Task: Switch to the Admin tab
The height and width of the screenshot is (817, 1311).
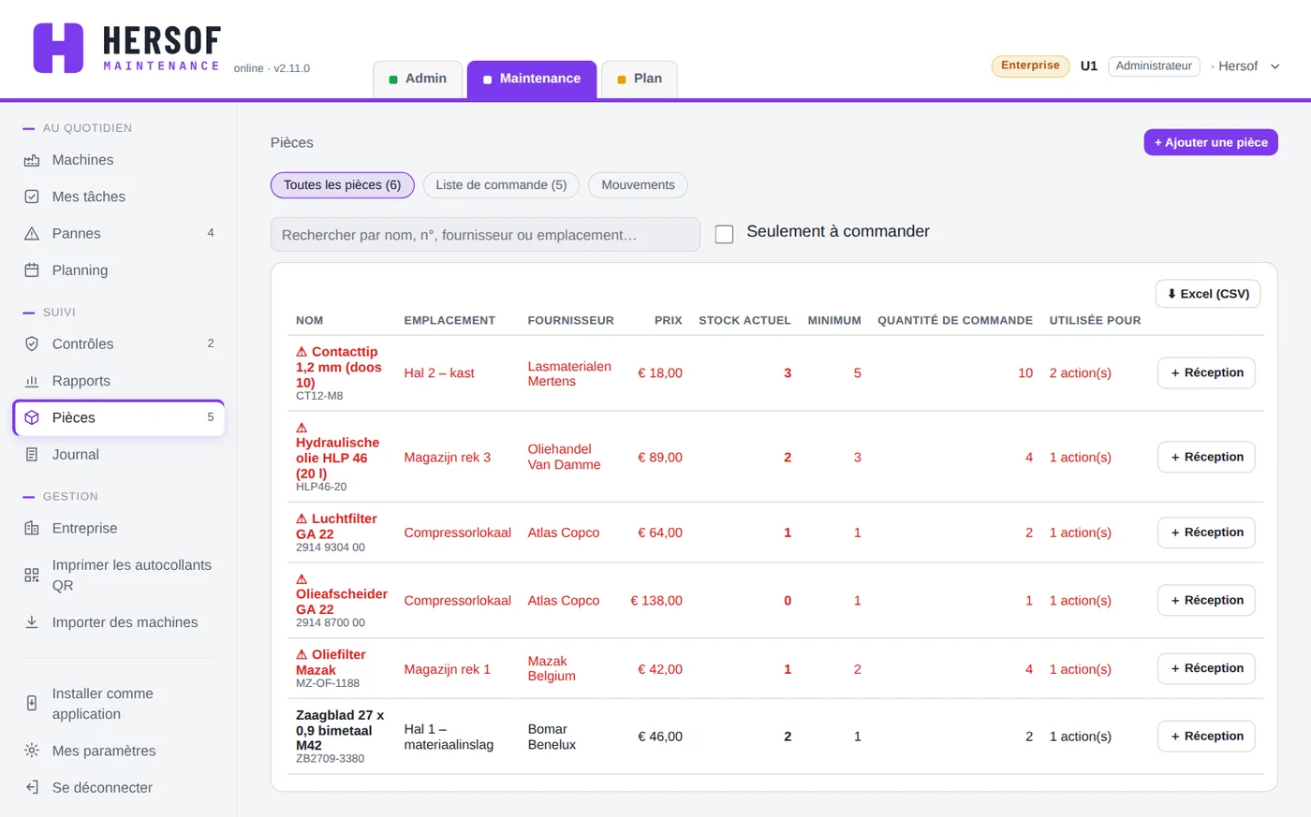Action: coord(418,79)
